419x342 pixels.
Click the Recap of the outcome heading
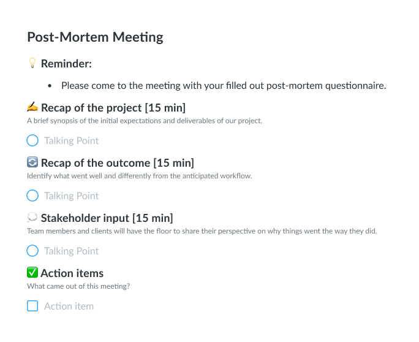(x=118, y=162)
